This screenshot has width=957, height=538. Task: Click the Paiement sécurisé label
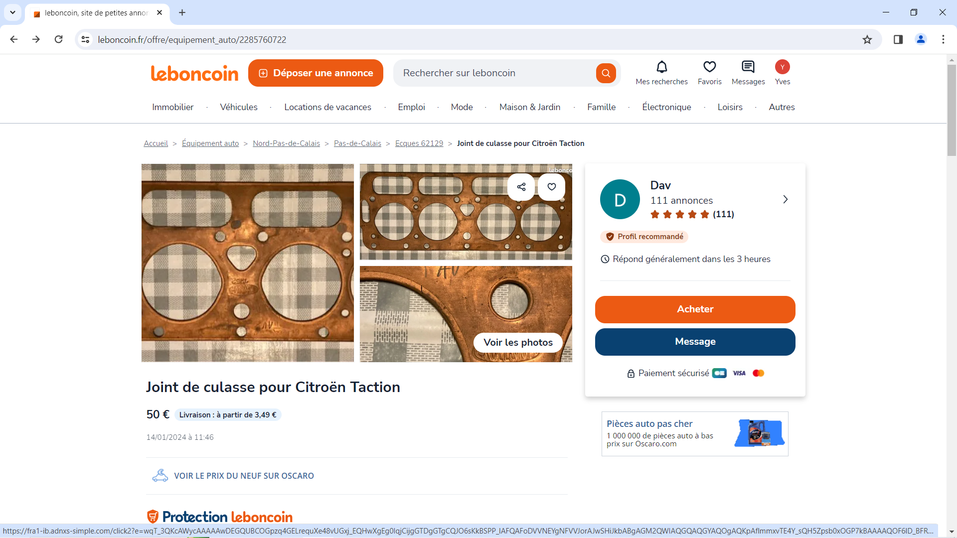pyautogui.click(x=673, y=373)
